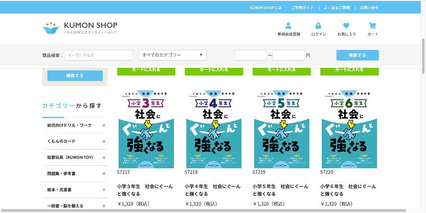
Task: Add item above 57218 to cart
Action: (x=214, y=71)
